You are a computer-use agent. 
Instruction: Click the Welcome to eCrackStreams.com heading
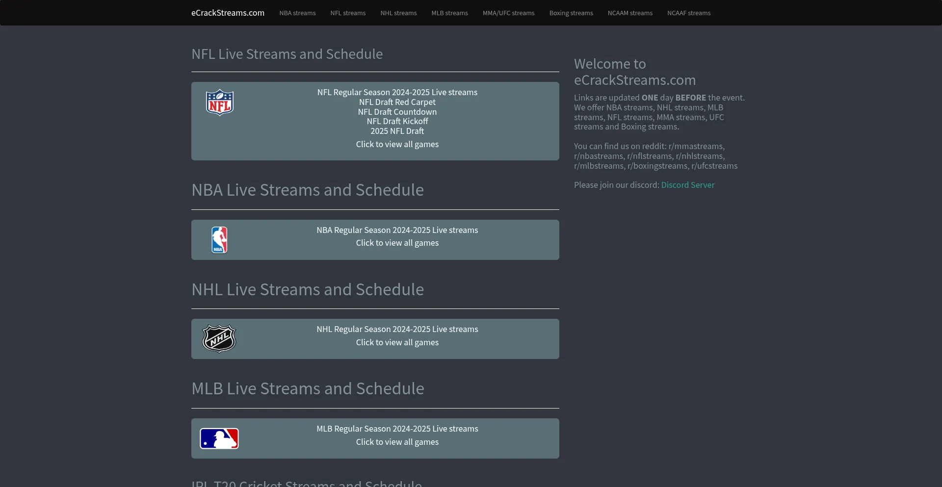635,72
